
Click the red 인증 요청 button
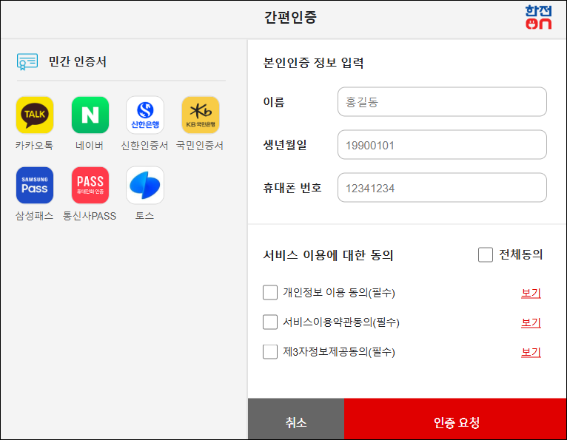pyautogui.click(x=455, y=419)
